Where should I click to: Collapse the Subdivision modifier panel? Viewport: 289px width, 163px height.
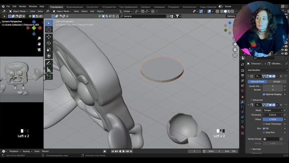(248, 76)
